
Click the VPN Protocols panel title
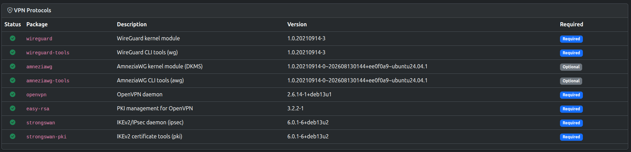[32, 11]
